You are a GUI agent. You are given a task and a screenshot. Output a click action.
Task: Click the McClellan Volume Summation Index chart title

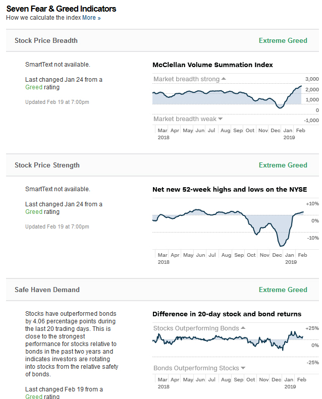(x=212, y=65)
